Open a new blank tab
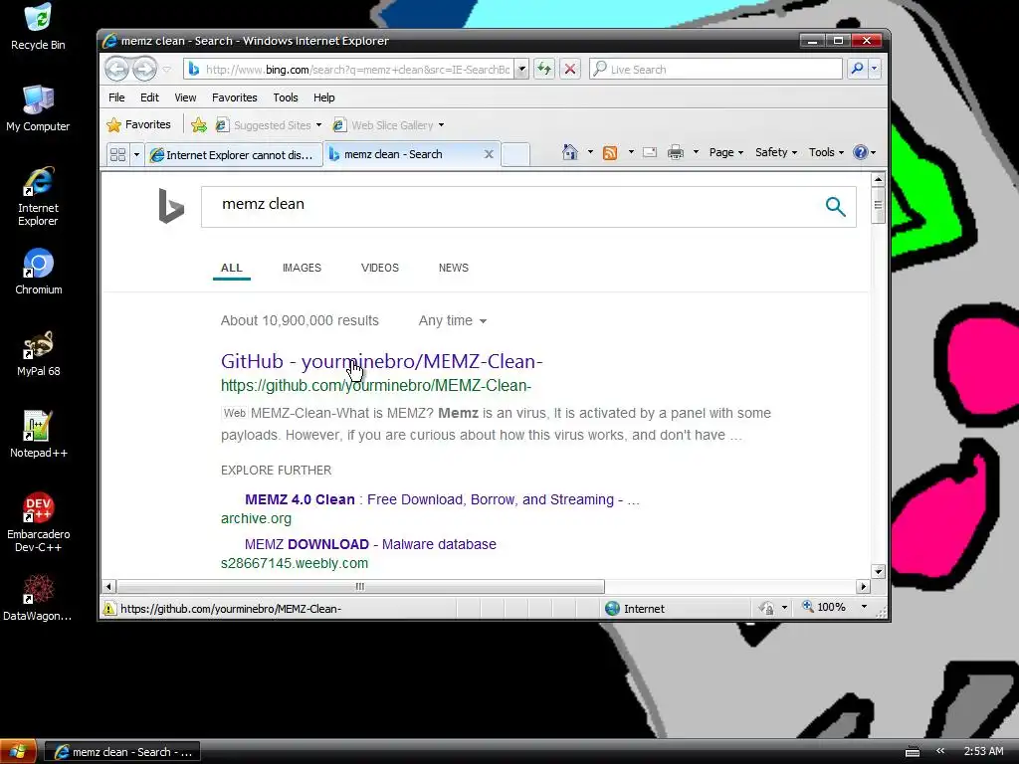This screenshot has width=1019, height=764. tap(516, 154)
